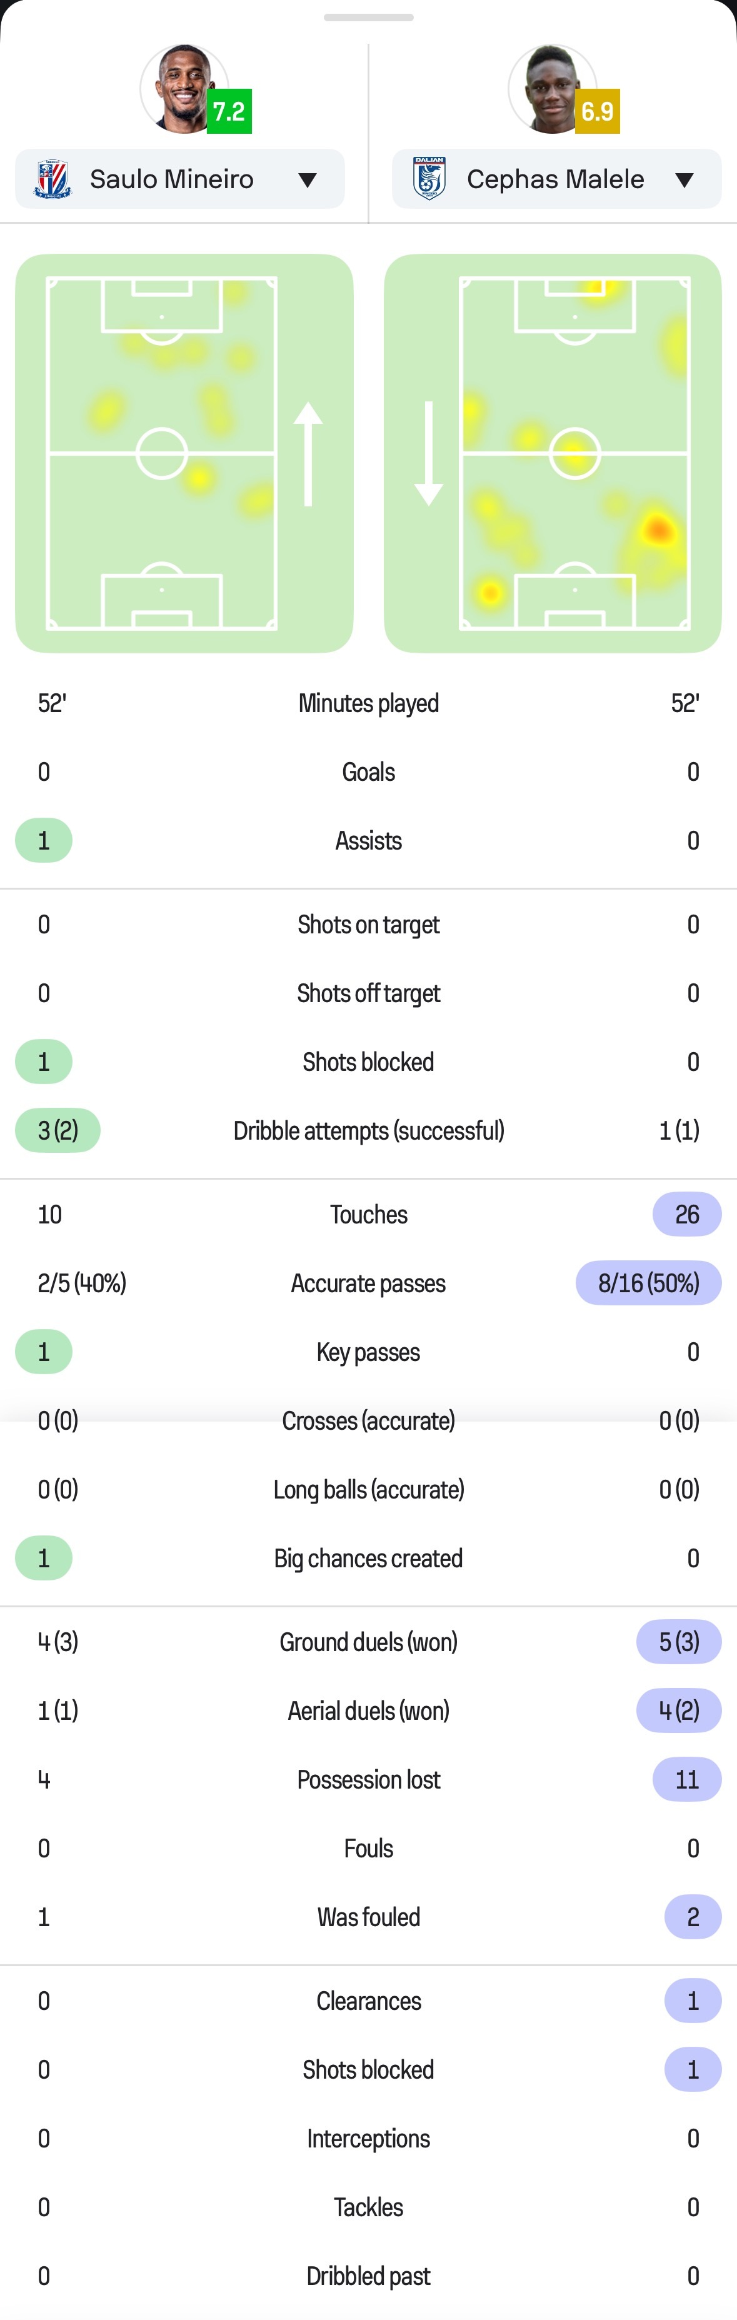Open Saulo Mineiro player dropdown arrow
The width and height of the screenshot is (737, 2320).
307,180
